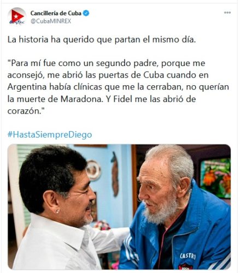Image resolution: width=241 pixels, height=273 pixels.
Task: Click the wooden ornament on blue wall
Action: pyautogui.click(x=115, y=174)
